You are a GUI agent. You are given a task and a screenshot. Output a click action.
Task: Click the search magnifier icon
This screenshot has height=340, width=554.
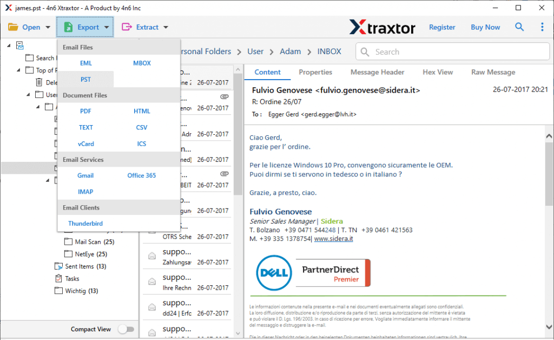[519, 27]
